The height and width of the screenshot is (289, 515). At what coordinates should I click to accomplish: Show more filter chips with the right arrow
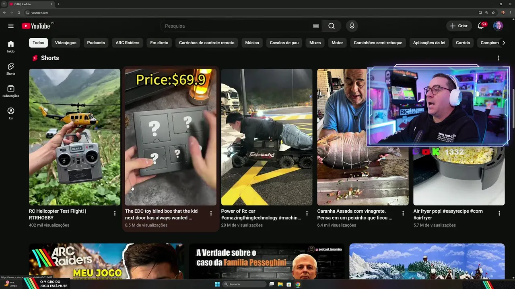504,43
